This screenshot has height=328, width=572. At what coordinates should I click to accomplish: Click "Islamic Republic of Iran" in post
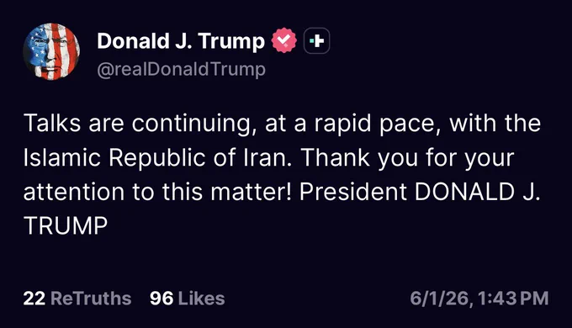point(157,157)
